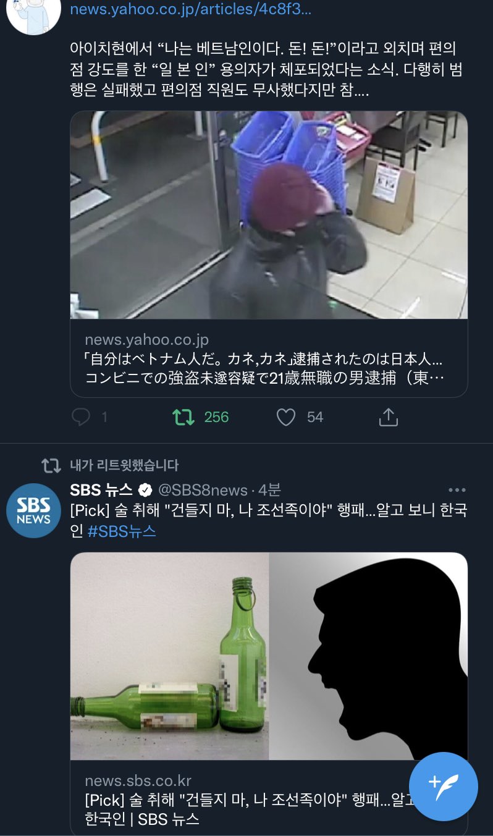The image size is (493, 836).
Task: Open the three-dot more menu on SBS tweet
Action: tap(457, 491)
